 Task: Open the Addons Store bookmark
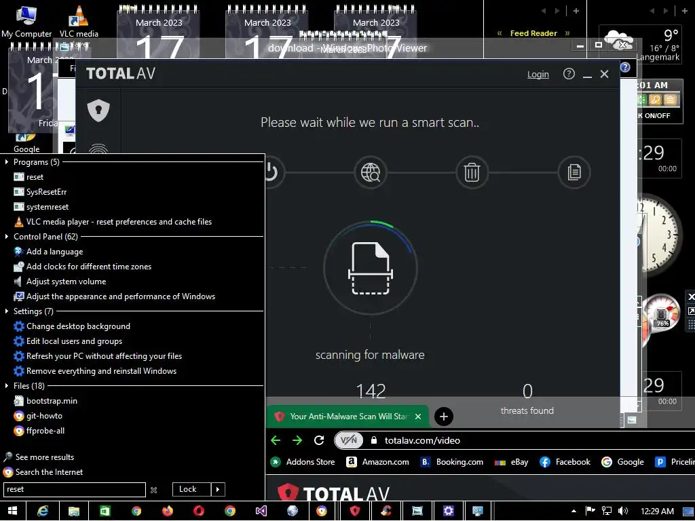(303, 462)
